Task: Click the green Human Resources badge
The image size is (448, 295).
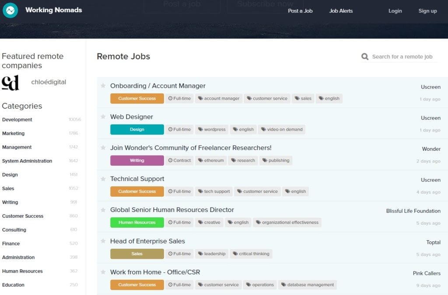Action: (x=137, y=222)
